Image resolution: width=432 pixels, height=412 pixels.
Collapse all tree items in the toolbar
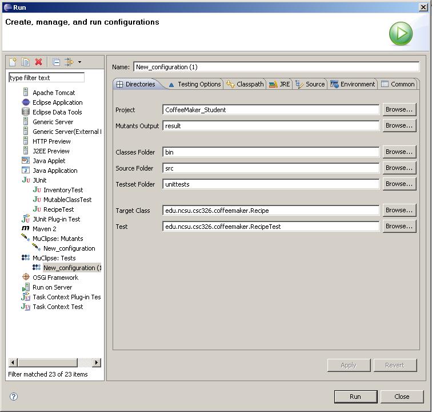(x=56, y=62)
